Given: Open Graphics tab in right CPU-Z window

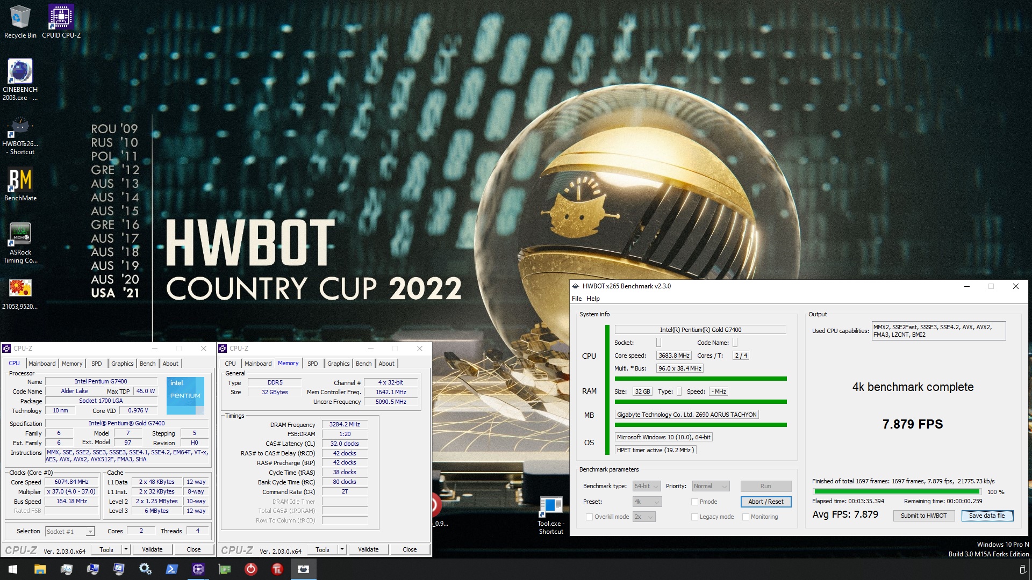Looking at the screenshot, I should (x=338, y=364).
